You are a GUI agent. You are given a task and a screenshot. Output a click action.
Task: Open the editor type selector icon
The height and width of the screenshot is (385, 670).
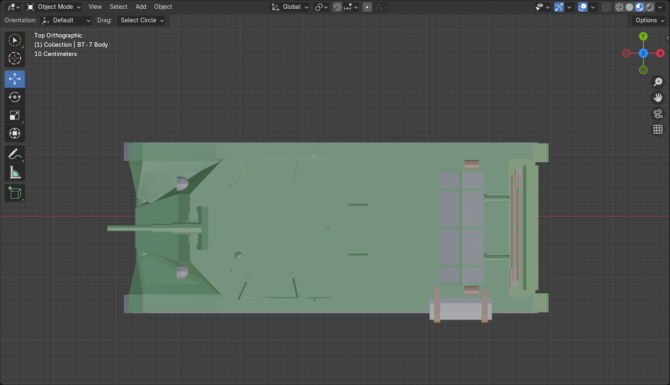[13, 7]
